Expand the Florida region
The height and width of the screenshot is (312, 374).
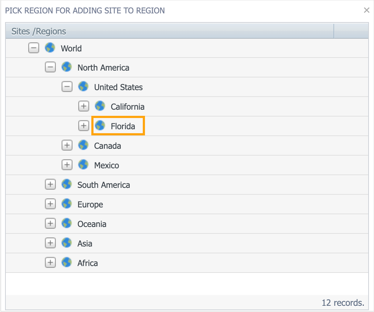pyautogui.click(x=84, y=126)
